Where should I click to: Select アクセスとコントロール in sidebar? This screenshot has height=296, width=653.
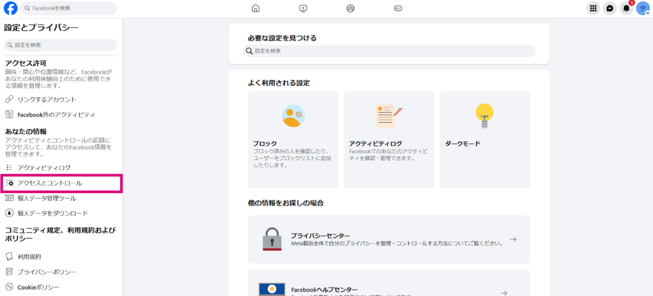click(50, 183)
